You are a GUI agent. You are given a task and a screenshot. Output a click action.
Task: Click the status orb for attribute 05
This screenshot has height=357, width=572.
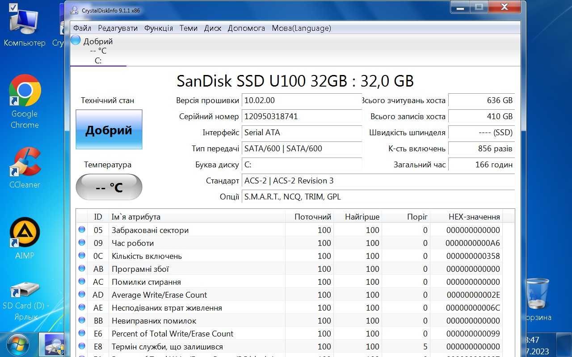(x=82, y=230)
